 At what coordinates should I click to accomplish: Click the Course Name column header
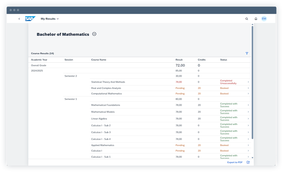98,60
